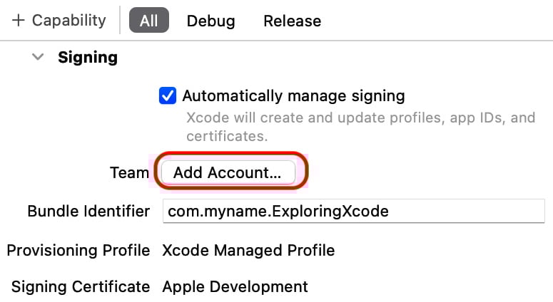Click the Apple Development certificate value
553x302 pixels.
tap(235, 286)
